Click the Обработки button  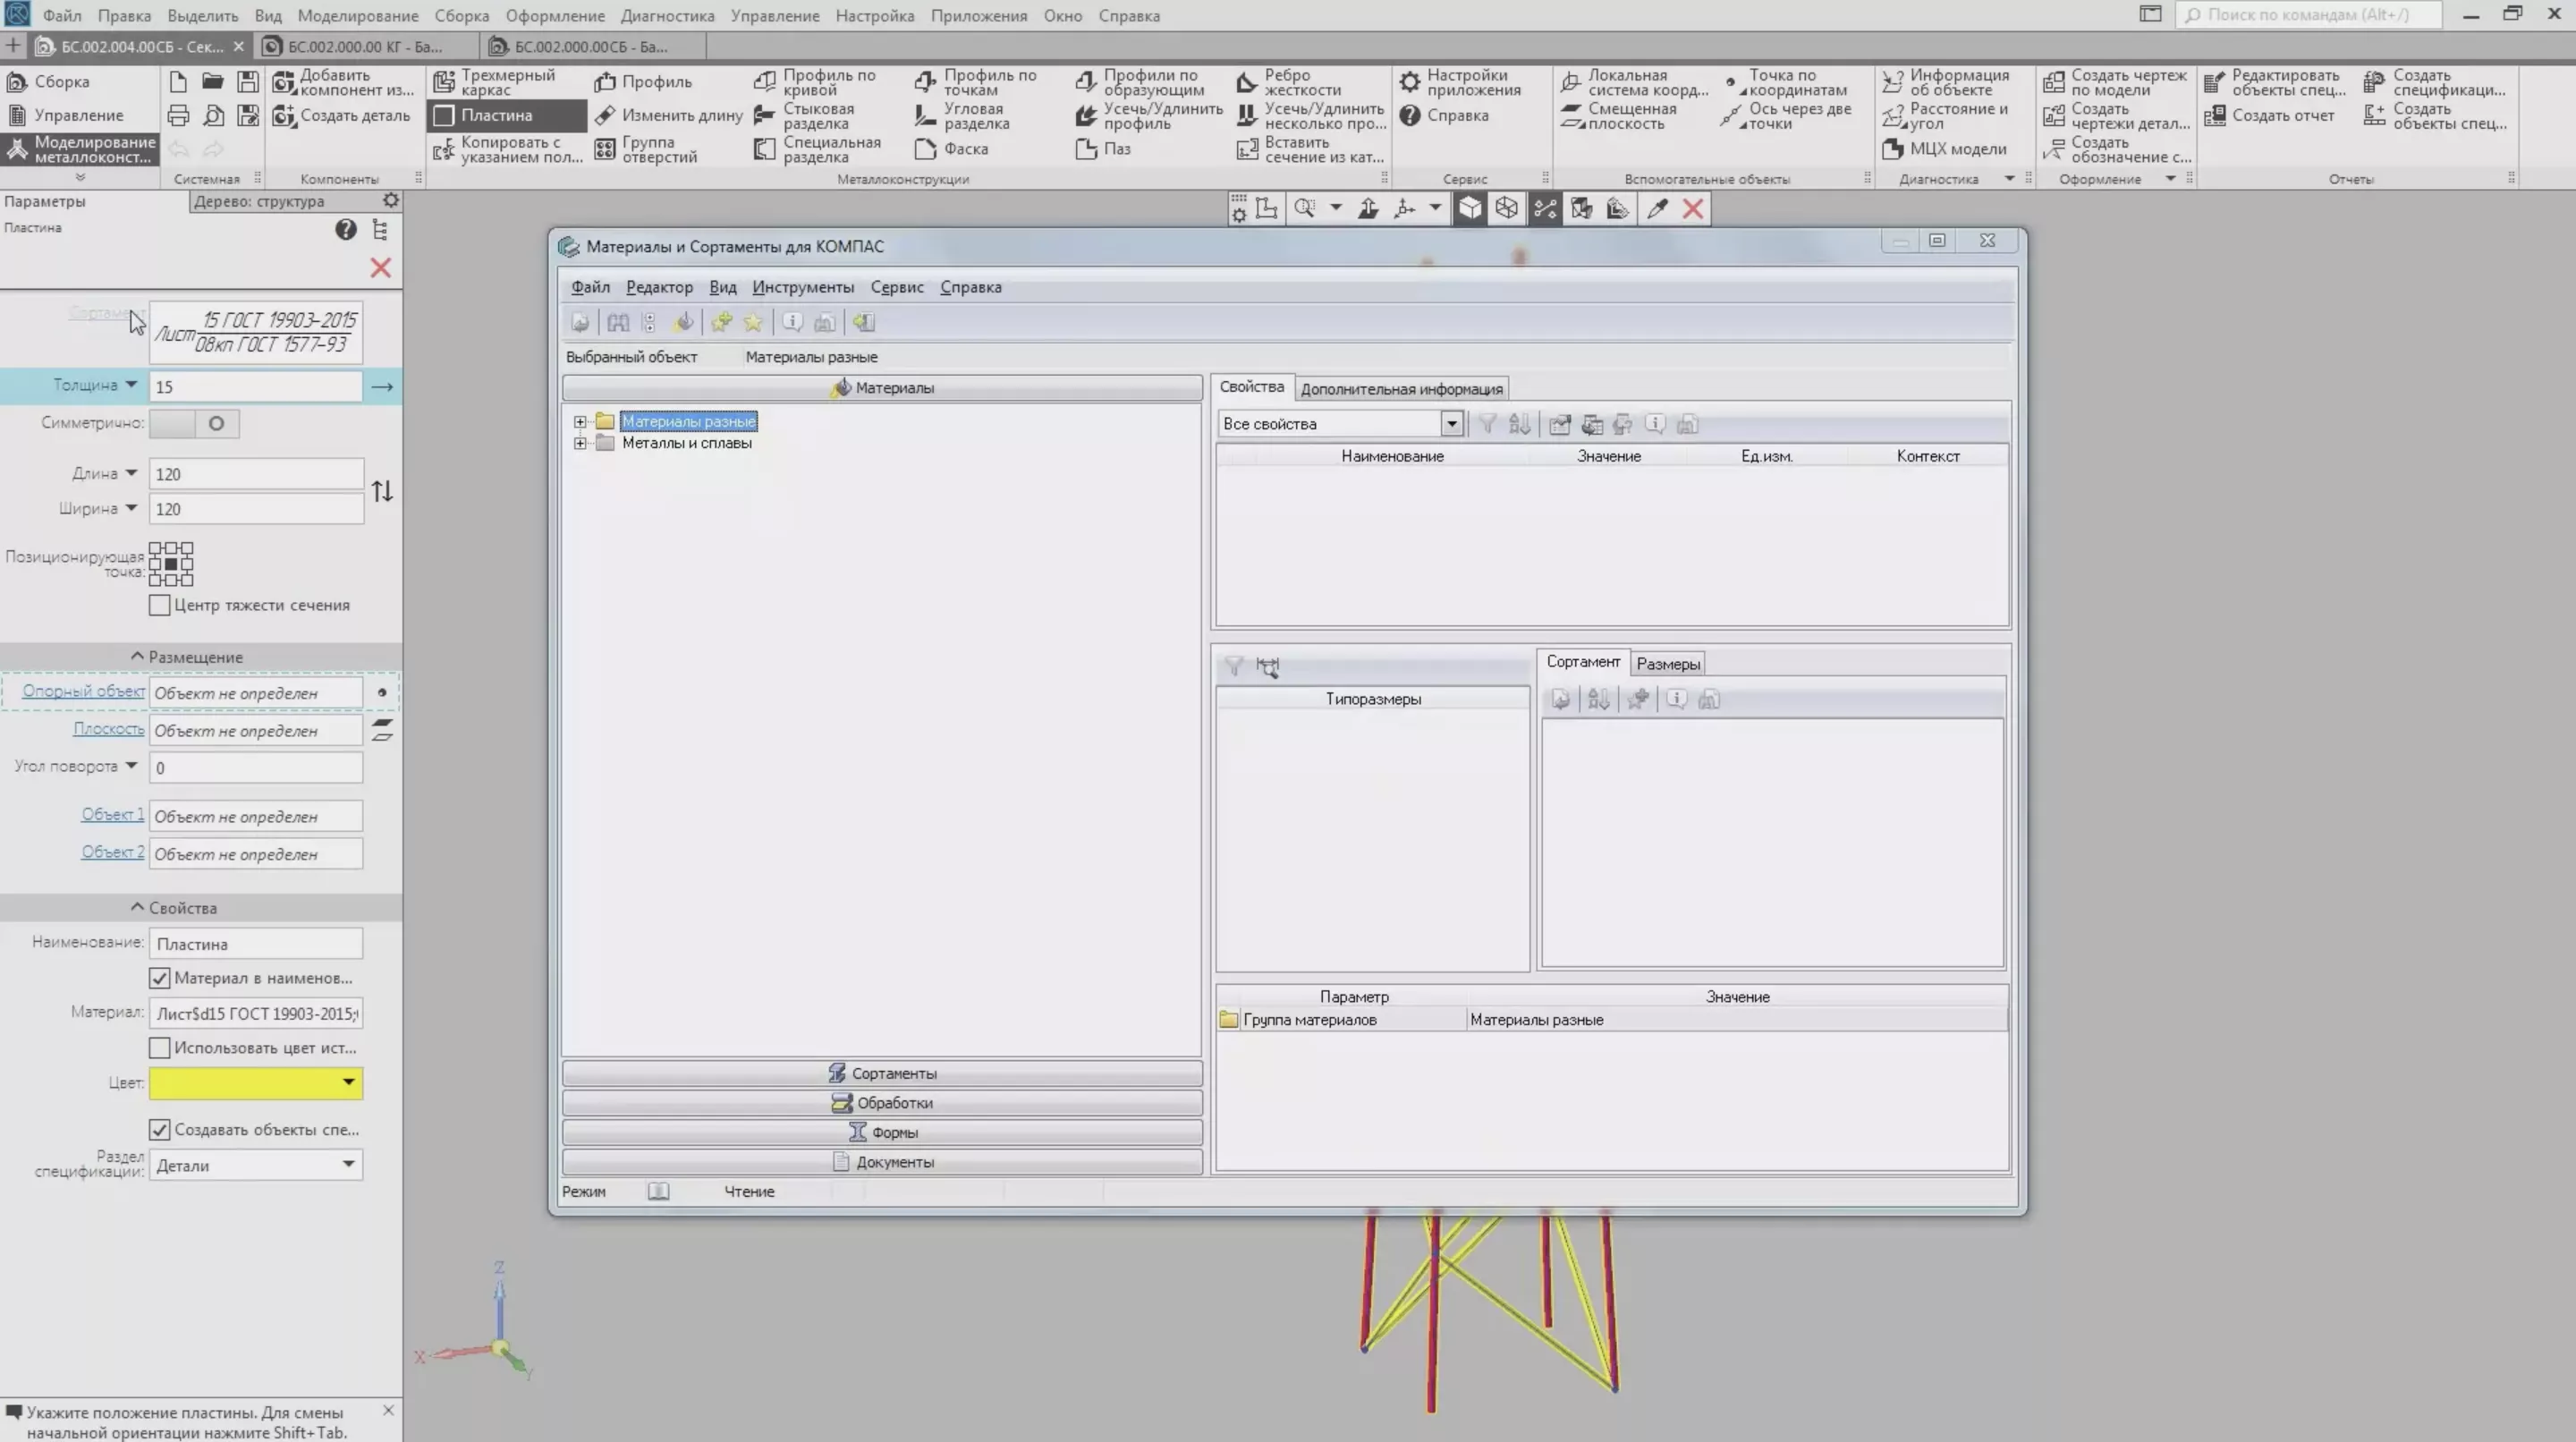(883, 1102)
